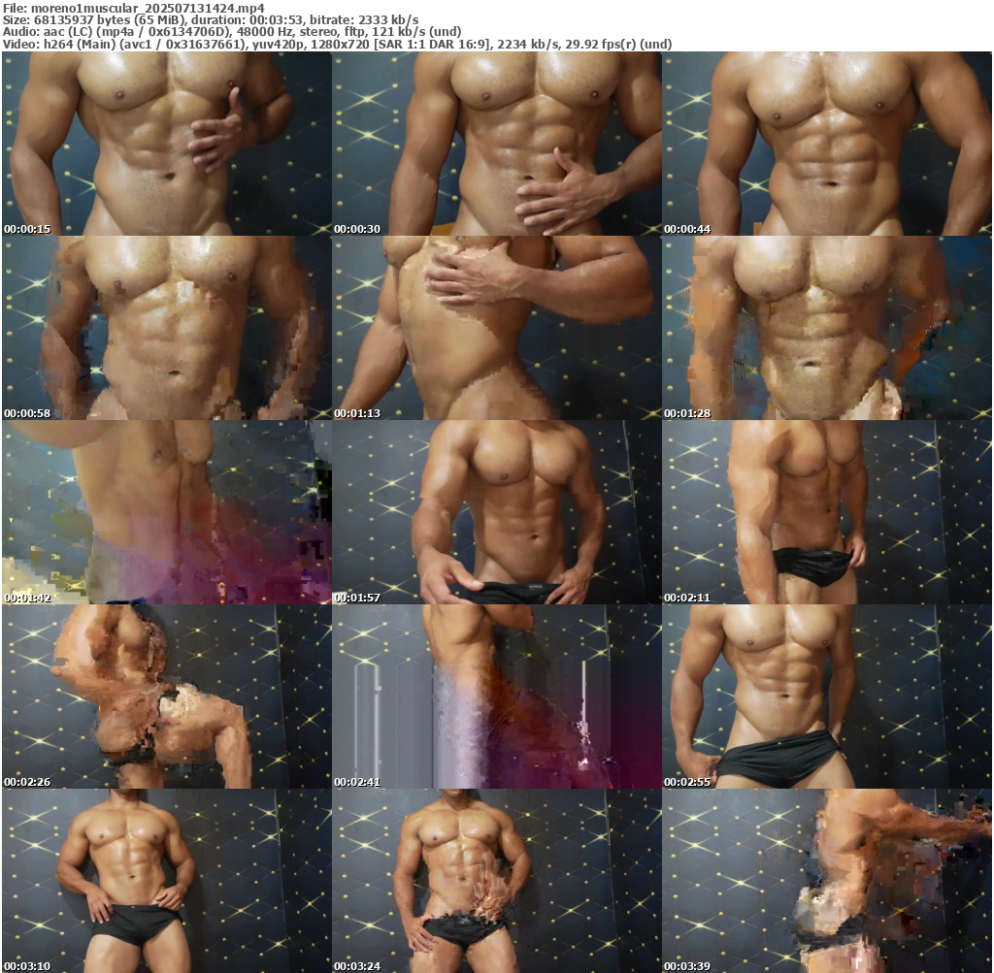Pick the frame at 00:01:57

point(496,512)
